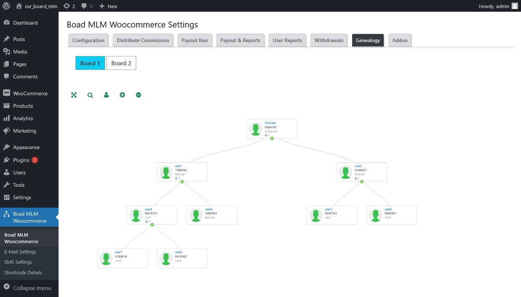Viewport: 521px width, 297px height.
Task: Zoom out of the tree using the minus icon
Action: 138,94
